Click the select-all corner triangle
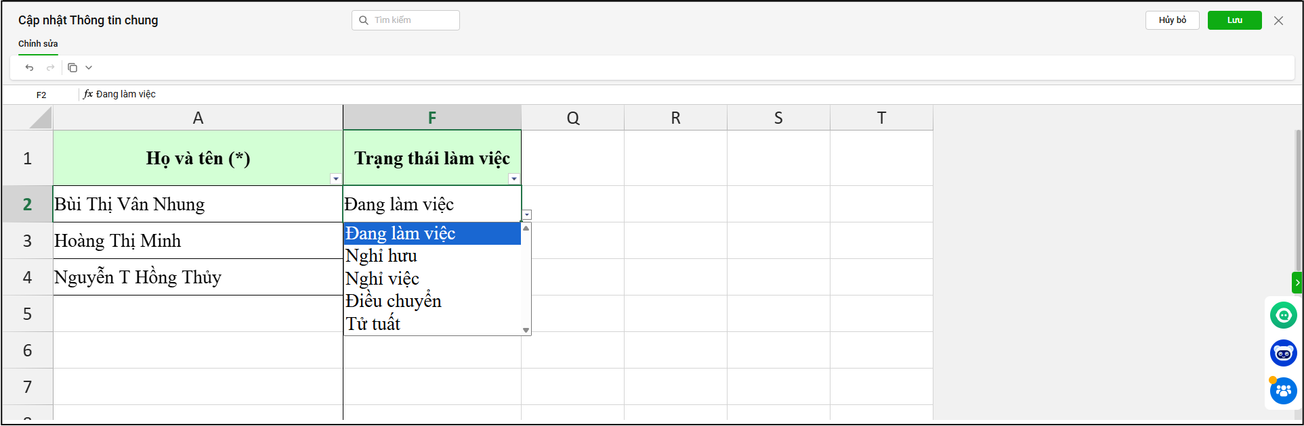 pyautogui.click(x=41, y=118)
